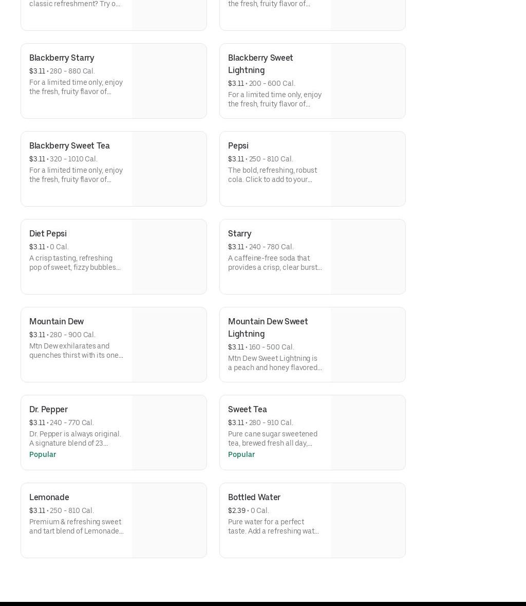Open the Diet Pepsi item title
This screenshot has height=606, width=526.
(48, 233)
